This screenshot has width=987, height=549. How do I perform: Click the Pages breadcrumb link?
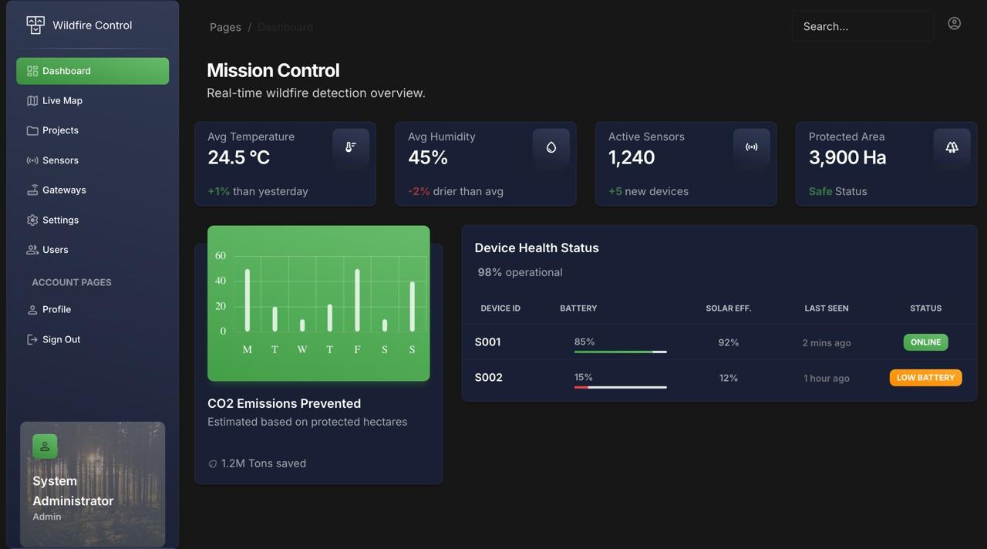pyautogui.click(x=225, y=27)
